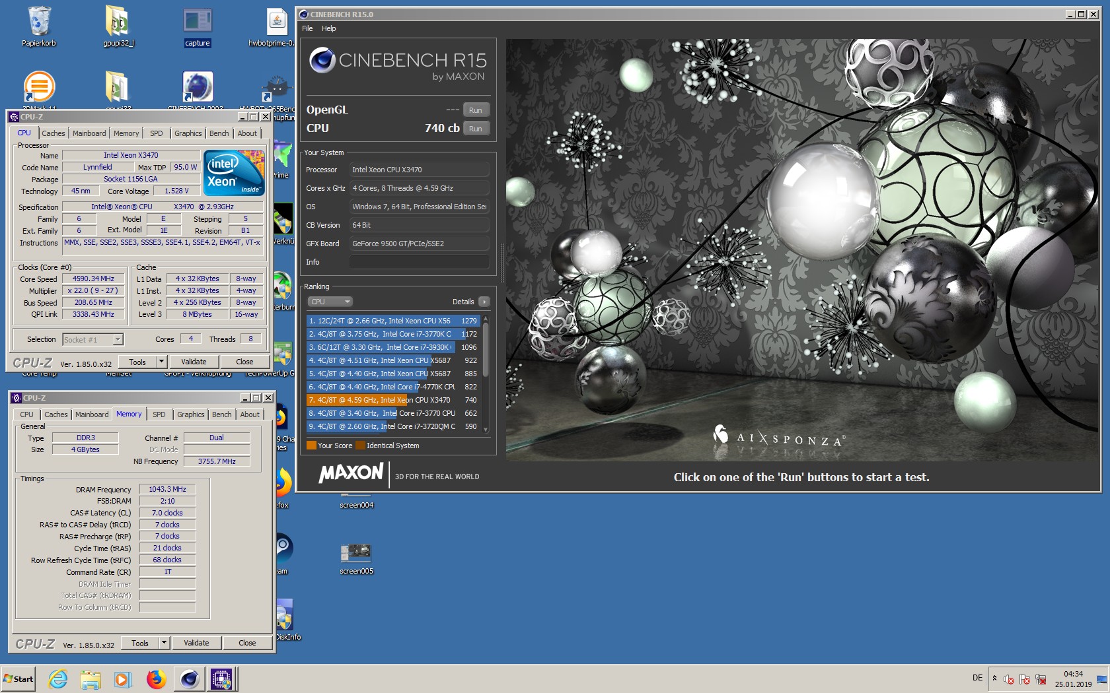Launch Firefox from the taskbar
The image size is (1110, 693).
[x=157, y=678]
